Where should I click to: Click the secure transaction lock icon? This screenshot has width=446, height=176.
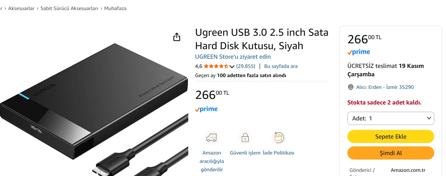[245, 138]
